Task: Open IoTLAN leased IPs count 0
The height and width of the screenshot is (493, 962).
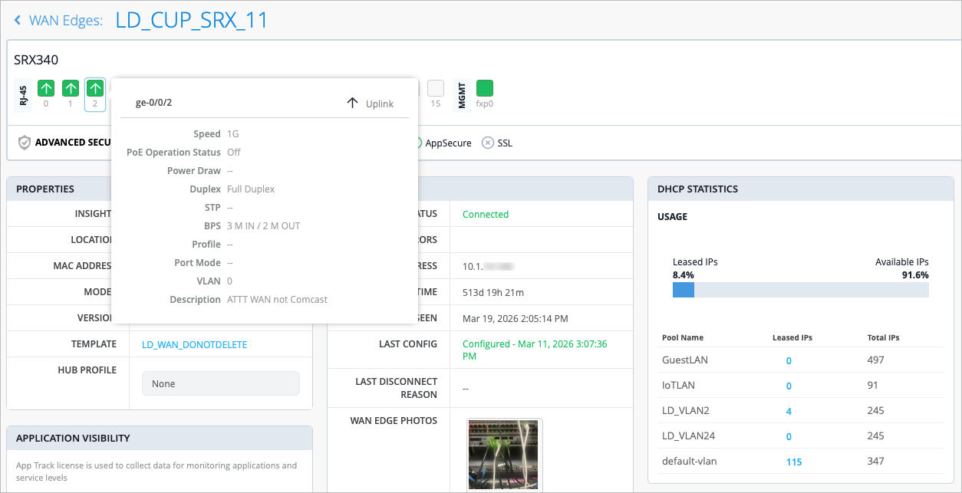Action: pyautogui.click(x=789, y=386)
